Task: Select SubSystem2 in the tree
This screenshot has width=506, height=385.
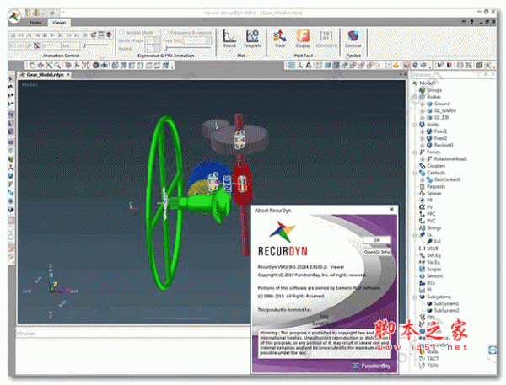Action: point(443,311)
